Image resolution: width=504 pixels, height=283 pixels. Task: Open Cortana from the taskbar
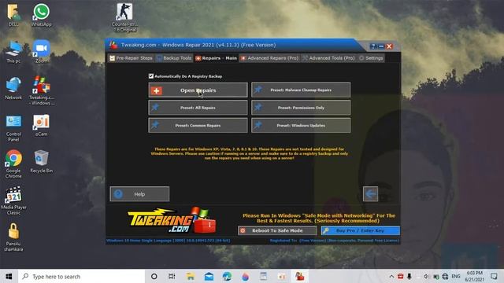[x=154, y=276]
